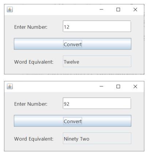Image resolution: width=148 pixels, height=155 pixels.
Task: Select the Ninety Two result field
Action: (97, 138)
